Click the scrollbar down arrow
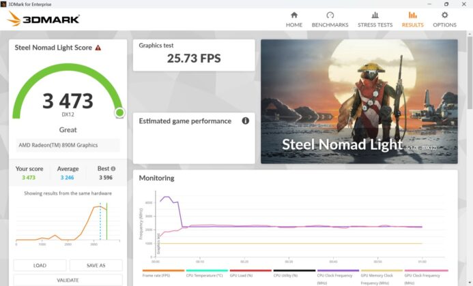This screenshot has height=286, width=473. [470, 283]
